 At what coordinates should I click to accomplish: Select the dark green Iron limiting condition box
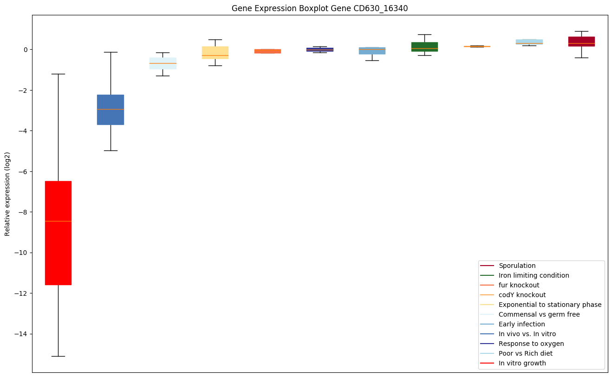click(x=424, y=46)
